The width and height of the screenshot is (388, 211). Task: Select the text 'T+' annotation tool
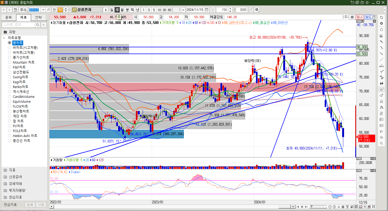pyautogui.click(x=381, y=72)
